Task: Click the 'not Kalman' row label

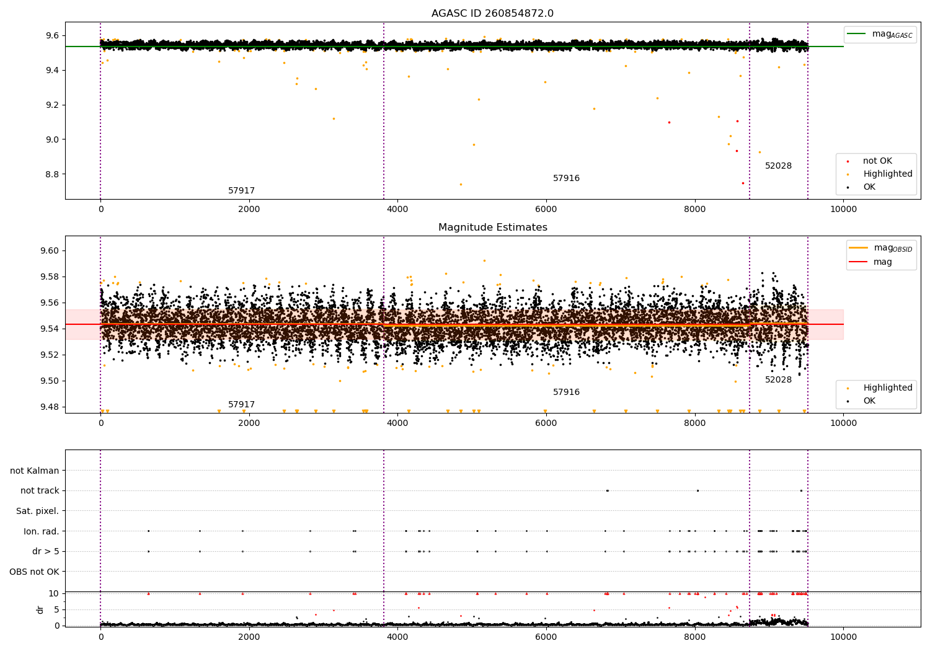Action: coord(34,471)
